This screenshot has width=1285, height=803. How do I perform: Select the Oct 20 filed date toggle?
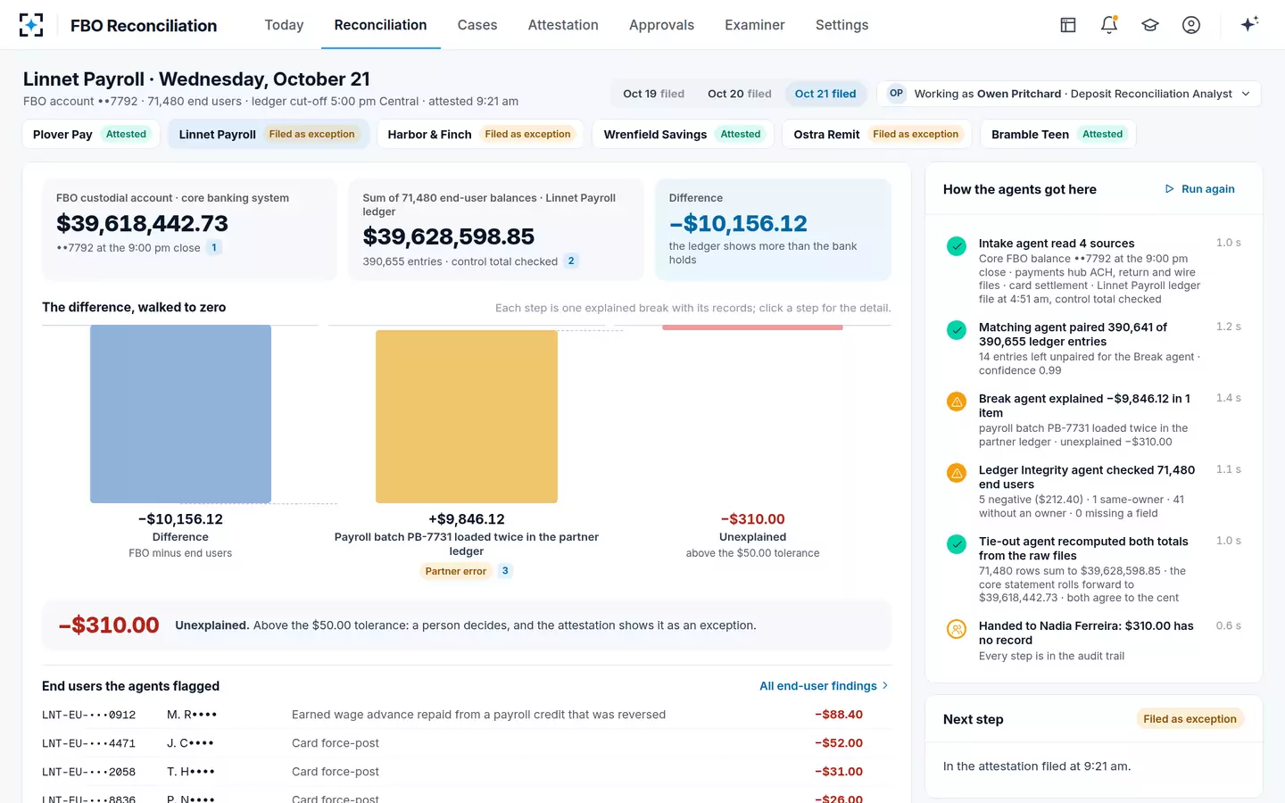[740, 94]
